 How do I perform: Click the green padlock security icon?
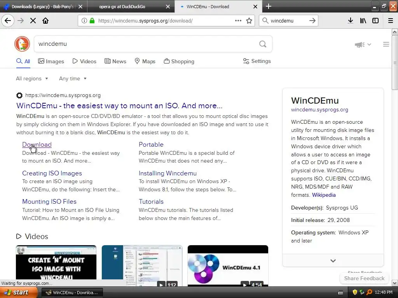pyautogui.click(x=92, y=21)
